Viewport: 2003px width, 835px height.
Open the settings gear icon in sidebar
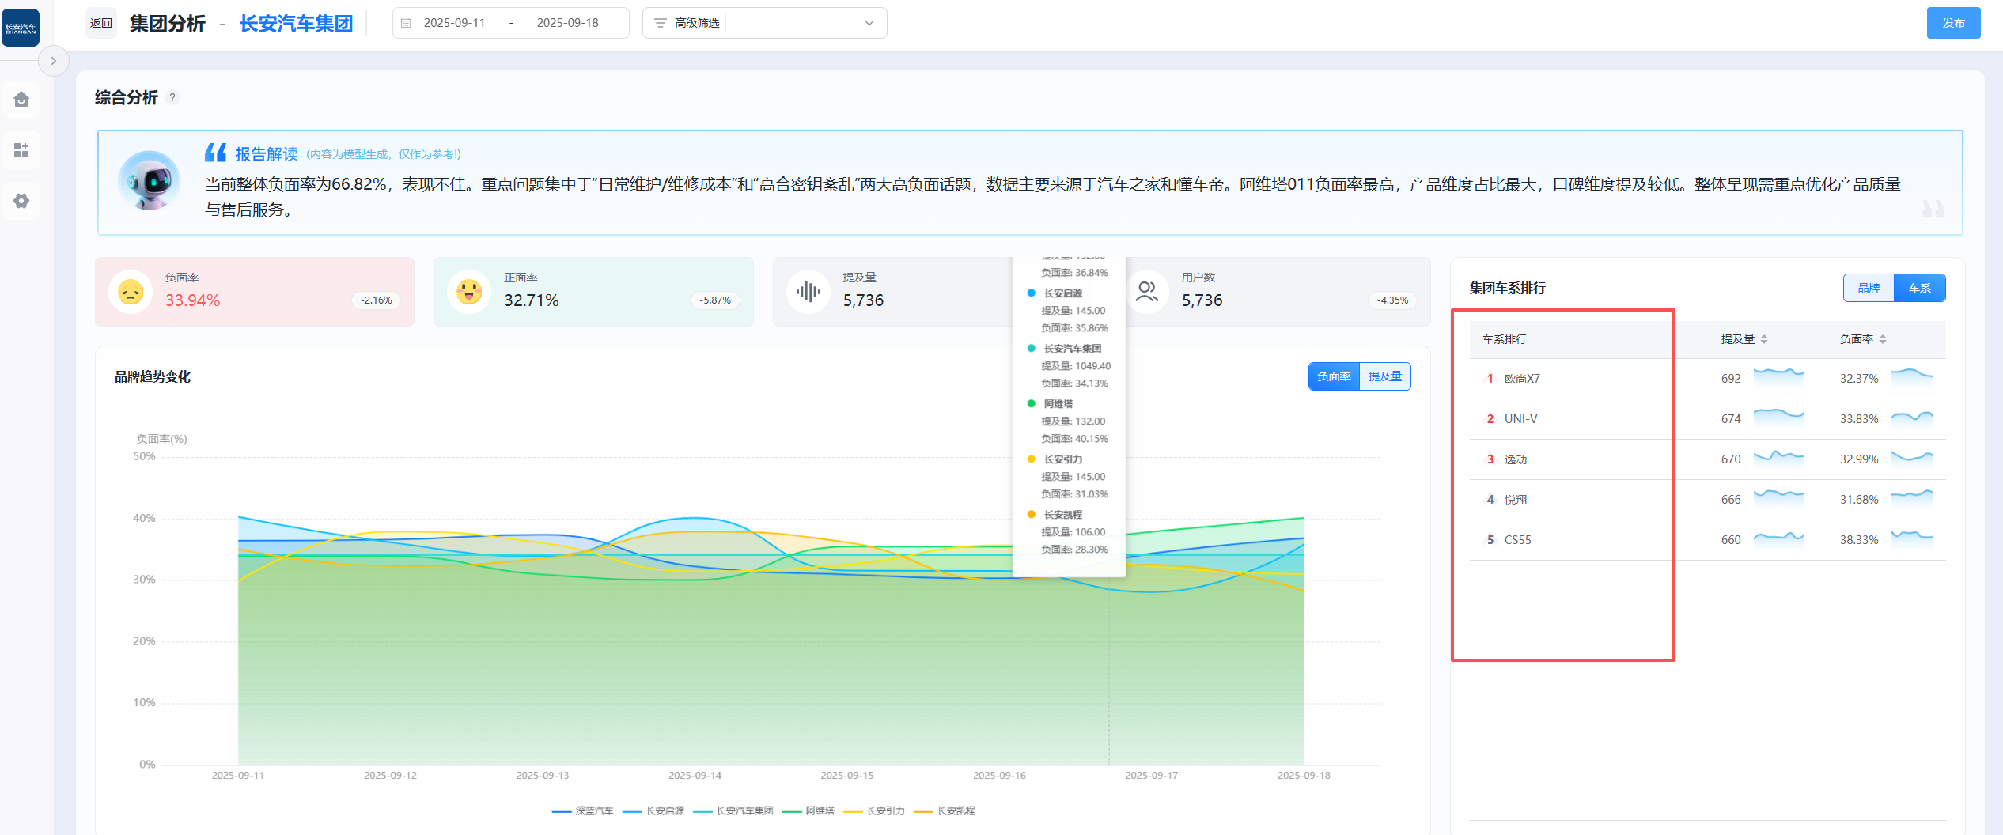point(21,201)
